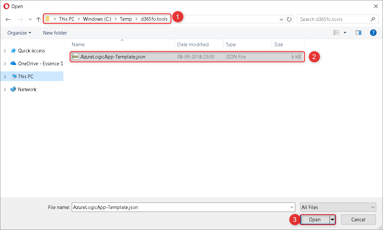
Task: Click the File name input field
Action: 181,207
